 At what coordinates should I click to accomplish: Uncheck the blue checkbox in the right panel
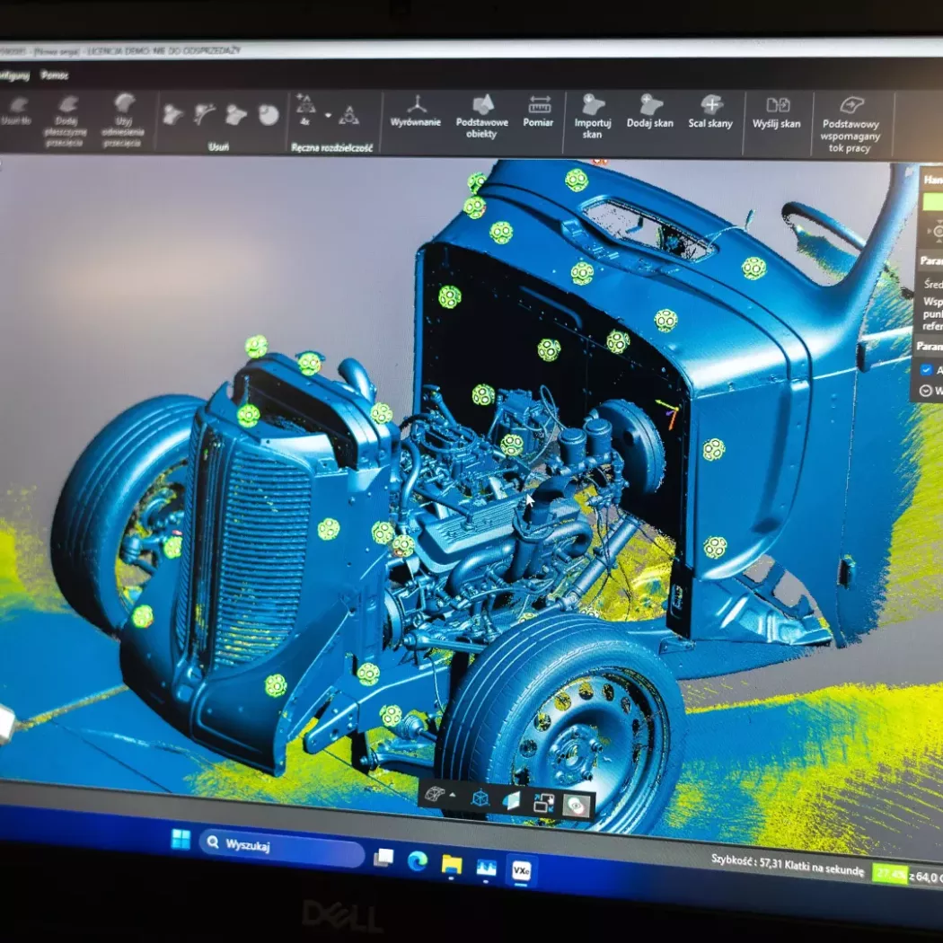click(926, 369)
